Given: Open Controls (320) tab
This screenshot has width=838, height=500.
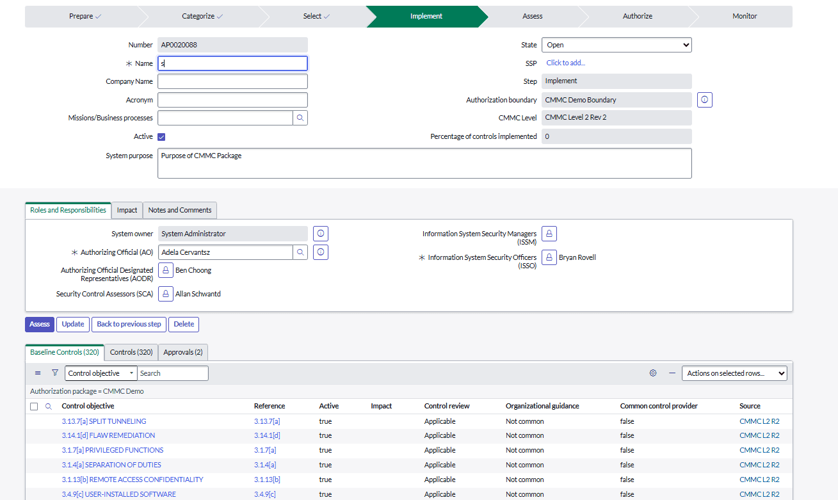Looking at the screenshot, I should coord(131,352).
